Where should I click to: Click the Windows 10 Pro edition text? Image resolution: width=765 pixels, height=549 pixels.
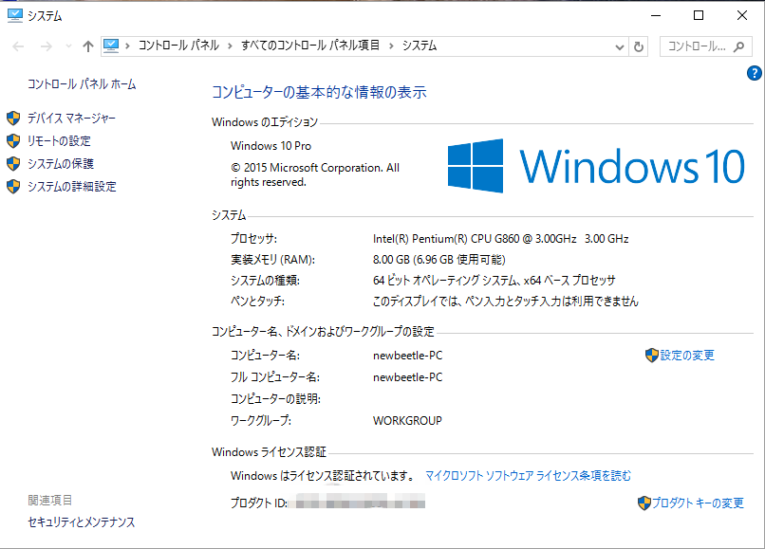point(271,146)
